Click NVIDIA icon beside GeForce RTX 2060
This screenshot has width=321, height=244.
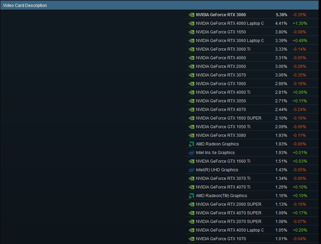[191, 67]
